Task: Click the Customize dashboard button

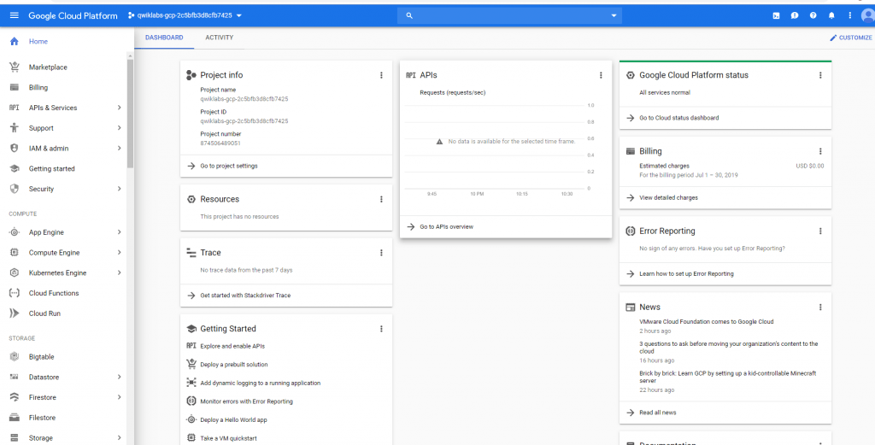Action: (x=850, y=38)
